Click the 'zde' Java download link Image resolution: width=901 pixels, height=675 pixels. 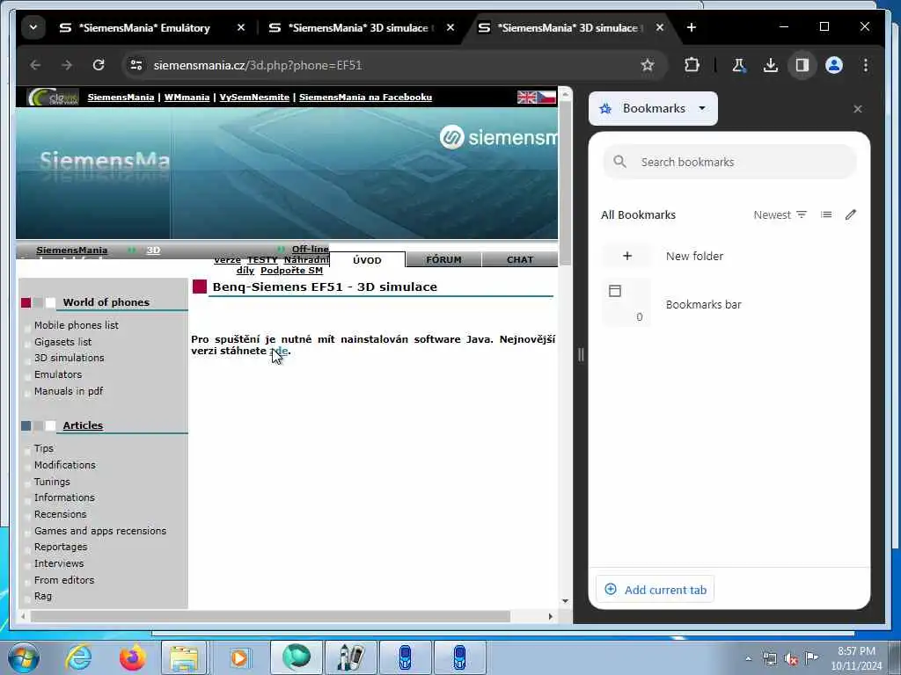click(x=280, y=351)
